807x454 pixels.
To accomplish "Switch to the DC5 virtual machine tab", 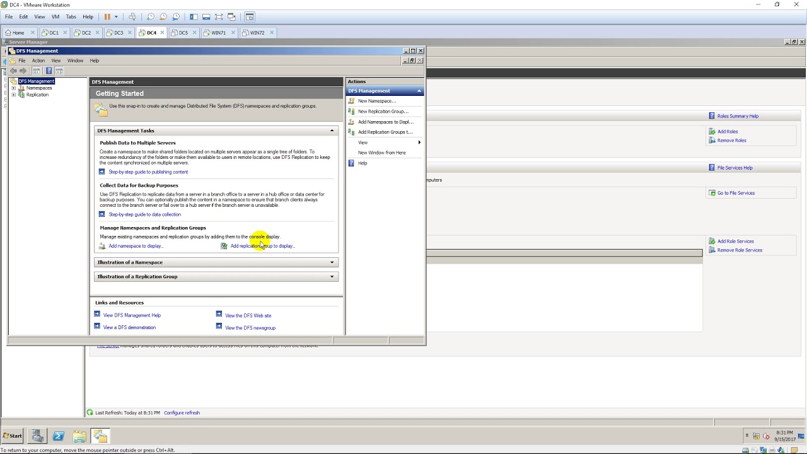I will [x=183, y=33].
